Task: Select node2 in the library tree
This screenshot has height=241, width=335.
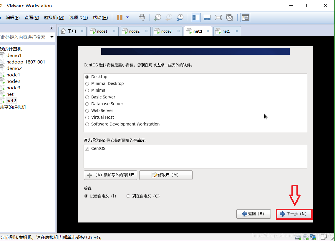Action: coord(13,81)
